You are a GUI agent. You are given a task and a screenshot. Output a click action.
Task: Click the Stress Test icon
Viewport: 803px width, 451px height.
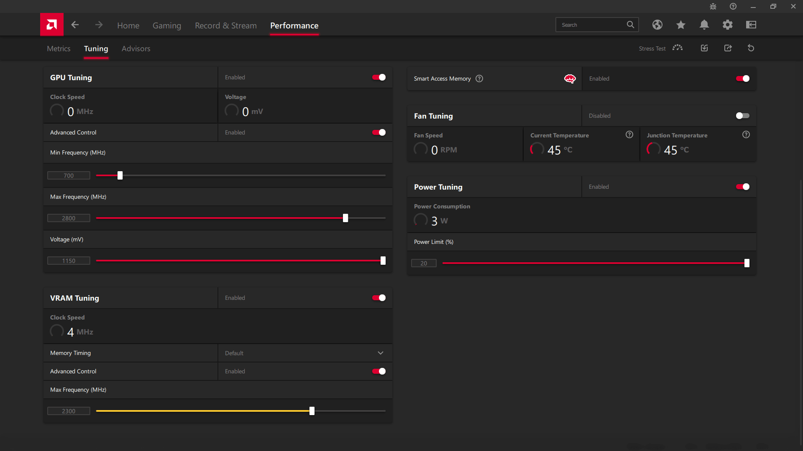[677, 48]
